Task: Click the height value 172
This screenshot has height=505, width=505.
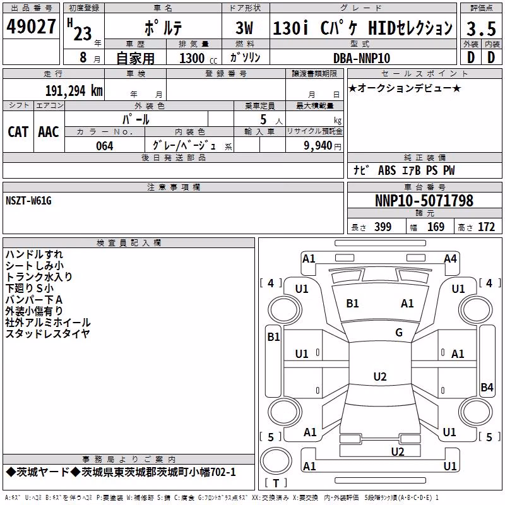Action: coord(486,227)
